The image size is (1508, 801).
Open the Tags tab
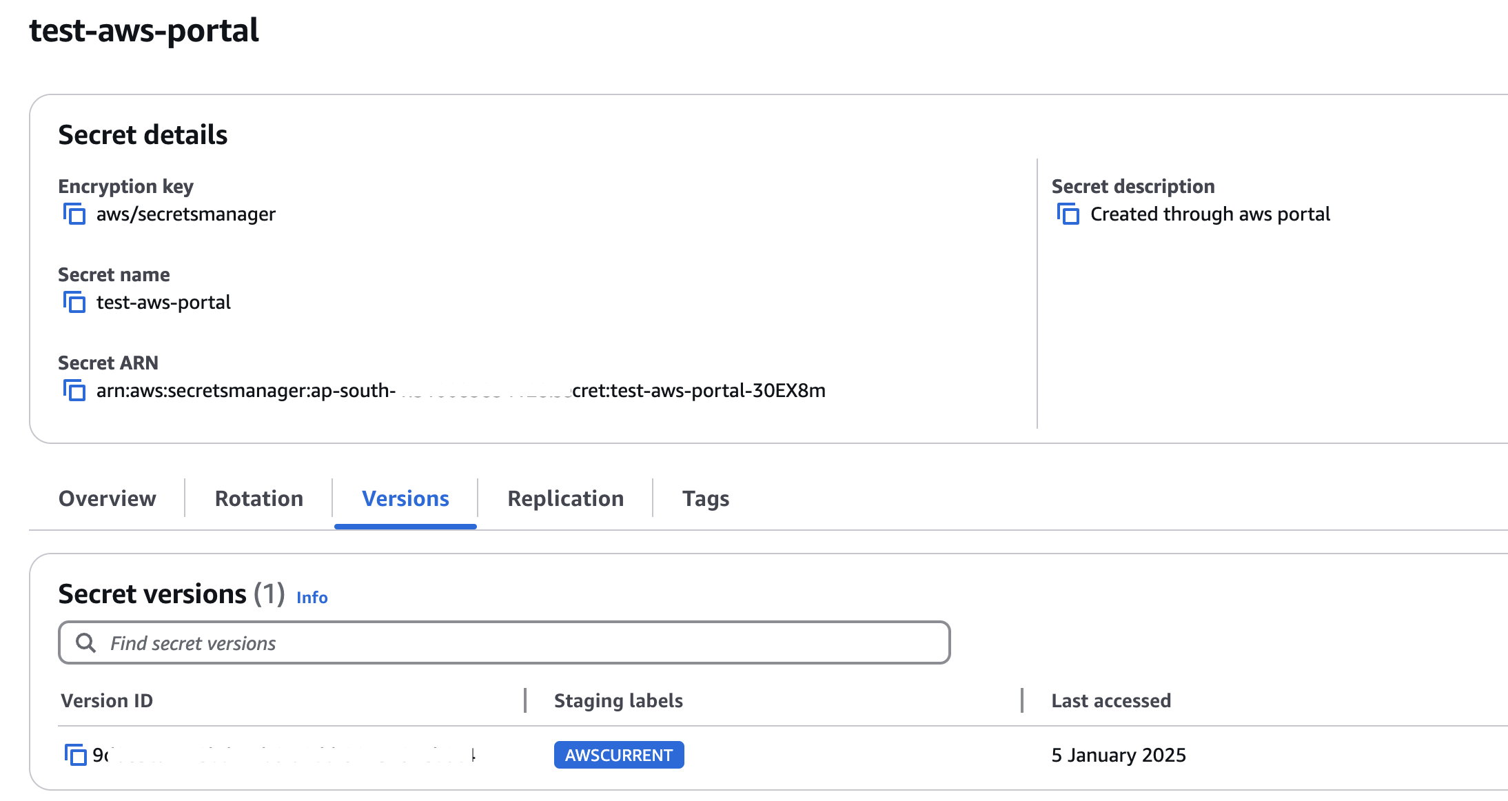click(x=705, y=498)
